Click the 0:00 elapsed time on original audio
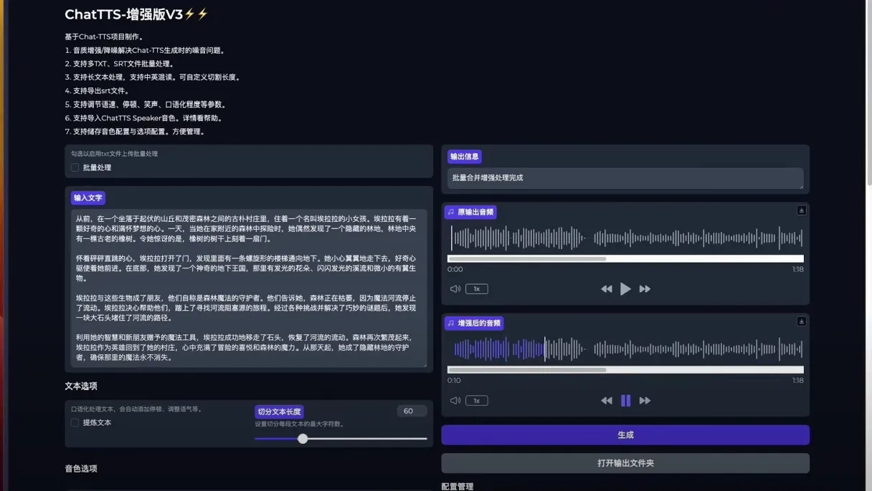The image size is (872, 491). [455, 270]
